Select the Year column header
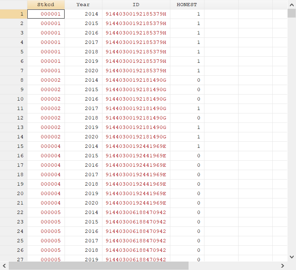Screen dimensions: 296x270 click(x=83, y=5)
